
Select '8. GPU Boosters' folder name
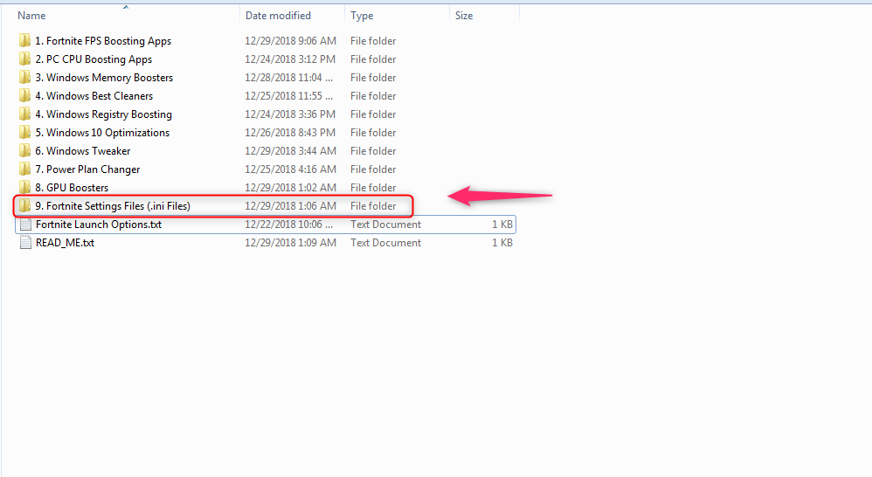tap(72, 187)
